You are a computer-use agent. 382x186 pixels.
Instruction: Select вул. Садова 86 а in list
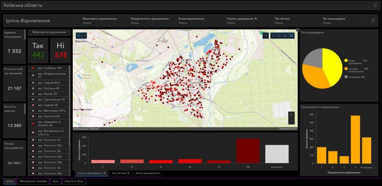coord(48,83)
